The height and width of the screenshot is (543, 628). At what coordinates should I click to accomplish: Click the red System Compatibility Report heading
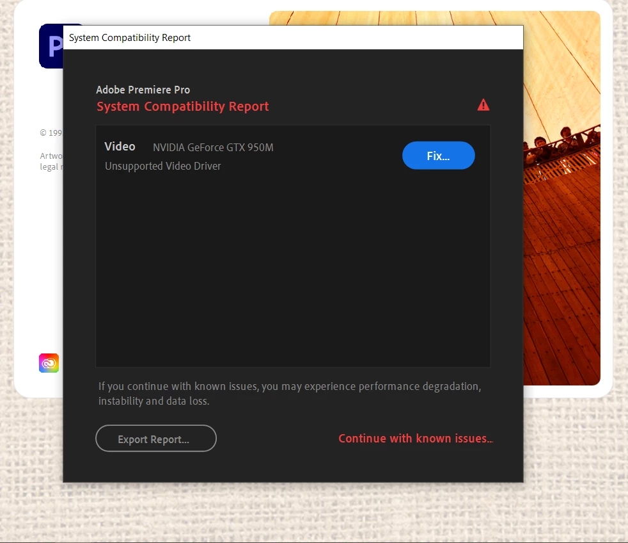tap(183, 106)
